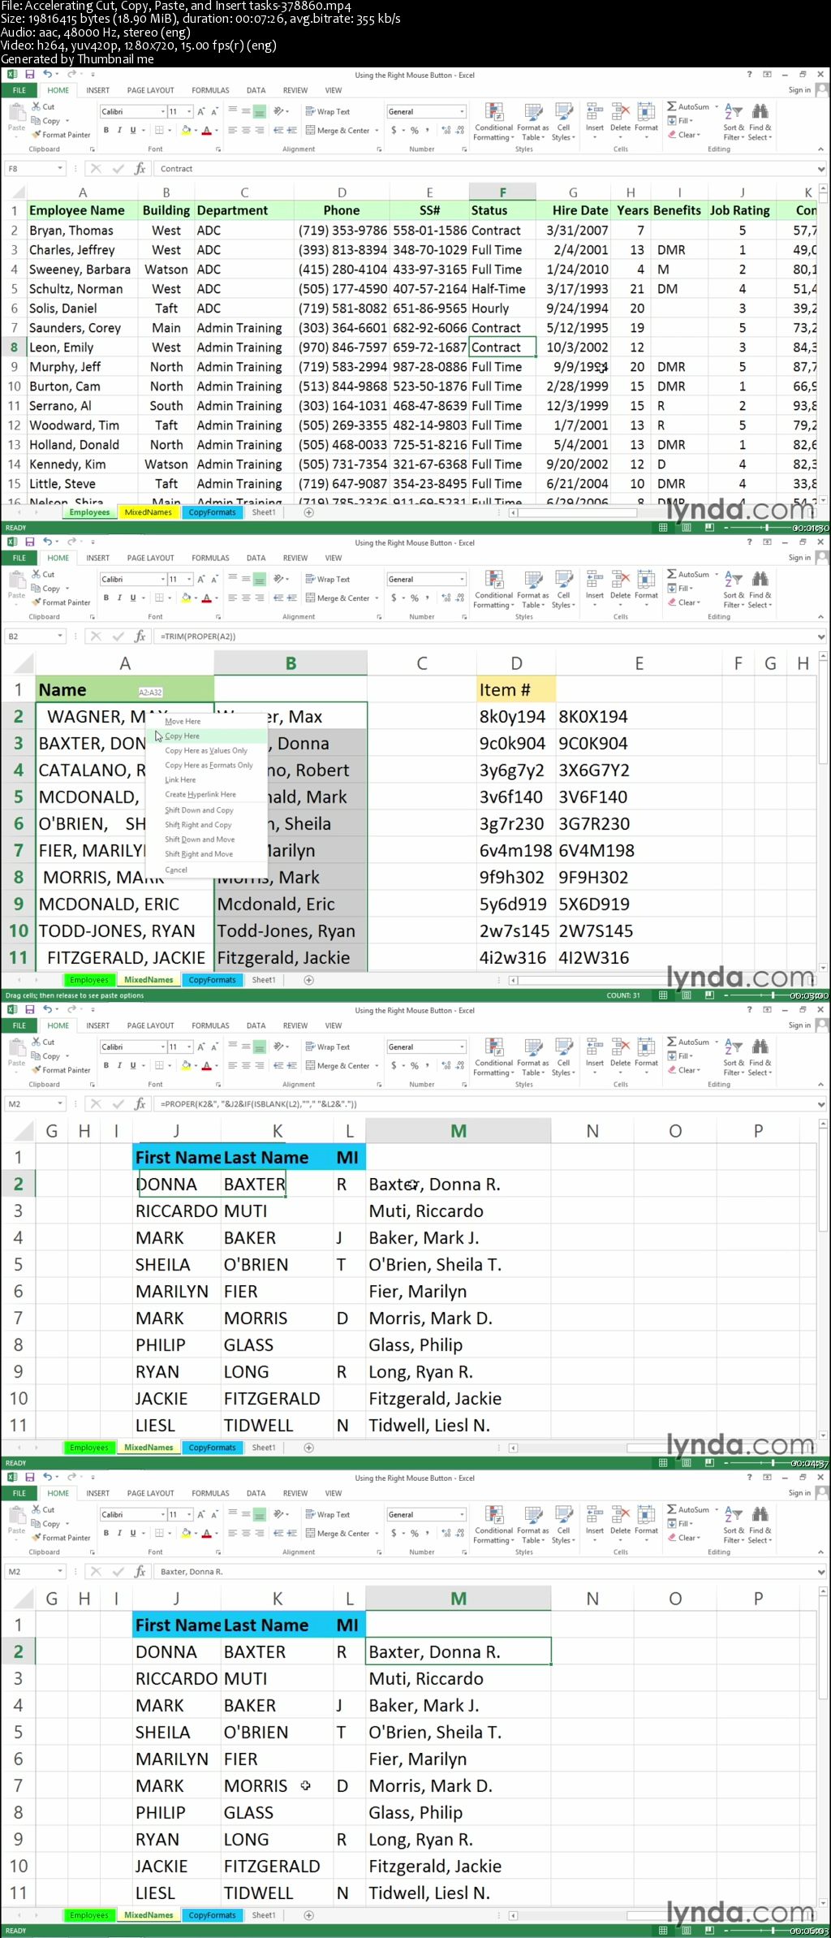Click Increase Indent in the top Excel frame
The image size is (831, 1938).
tap(291, 130)
